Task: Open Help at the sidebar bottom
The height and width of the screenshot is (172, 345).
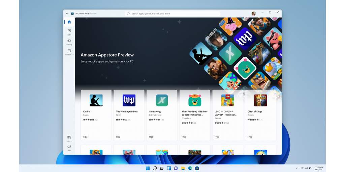Action: [x=69, y=147]
